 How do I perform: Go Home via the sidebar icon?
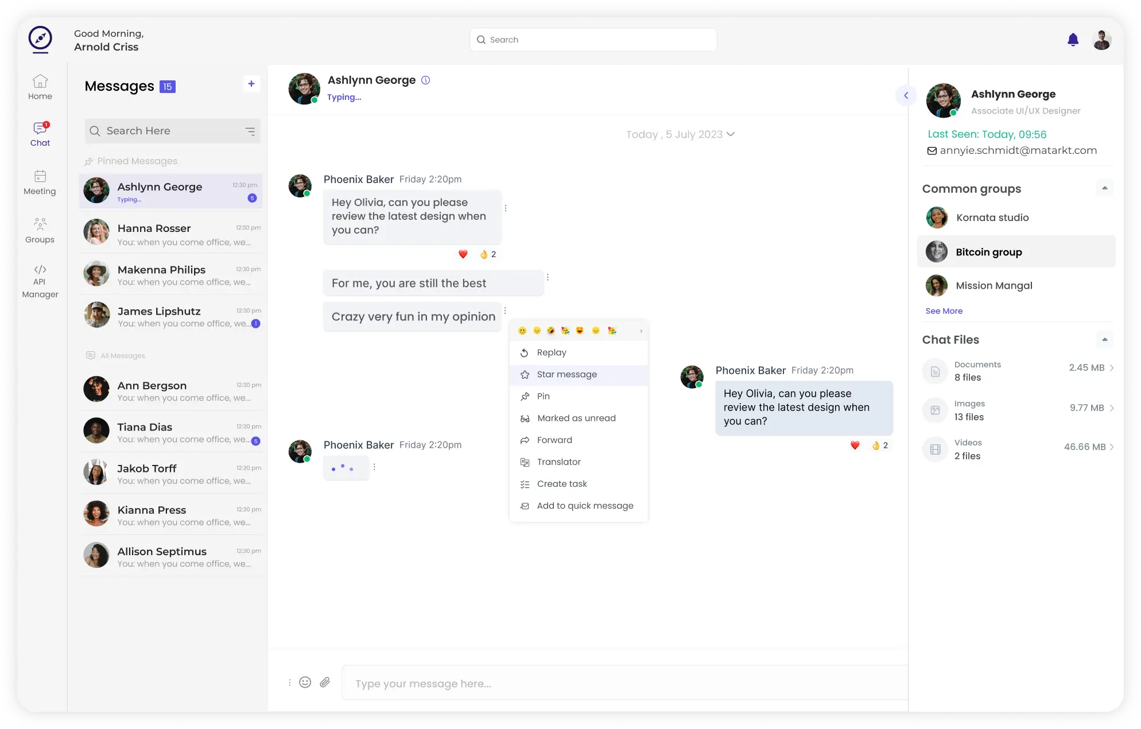tap(40, 86)
